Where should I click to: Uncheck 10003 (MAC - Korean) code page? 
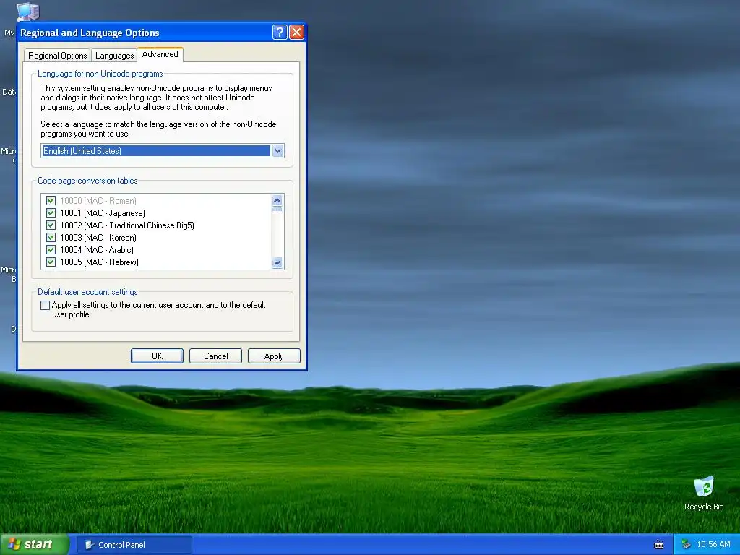(51, 237)
